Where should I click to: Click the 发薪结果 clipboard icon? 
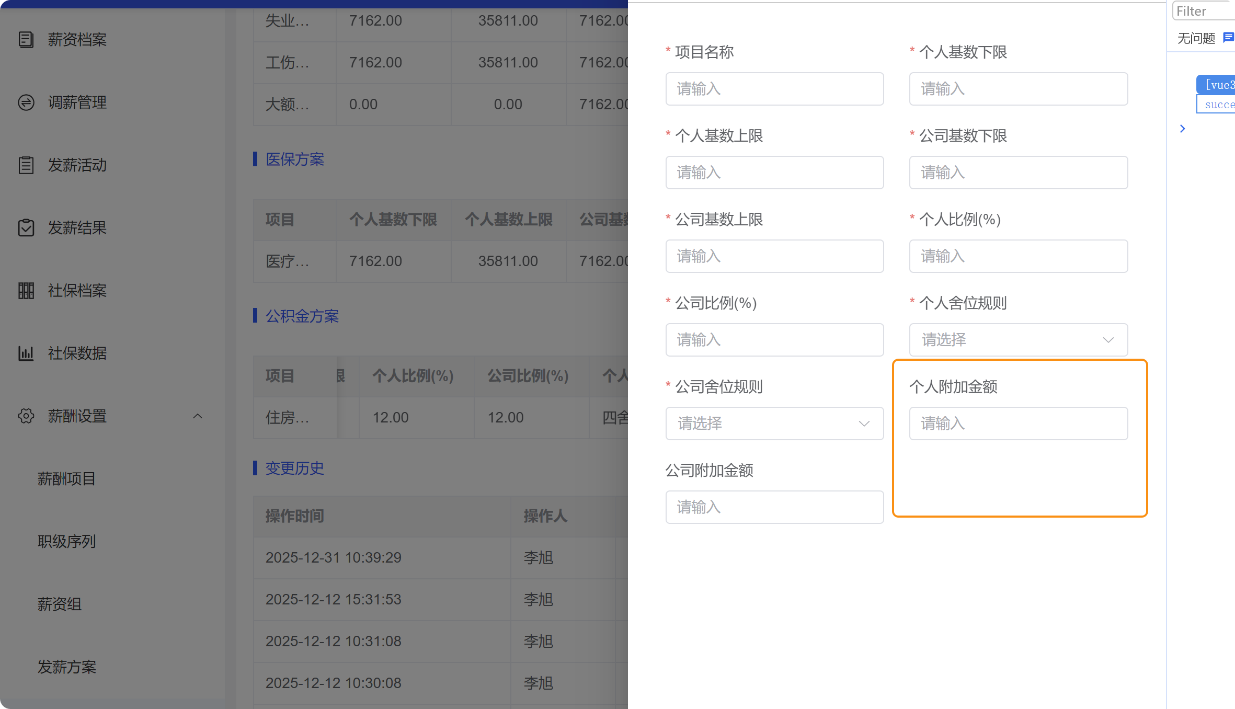26,228
